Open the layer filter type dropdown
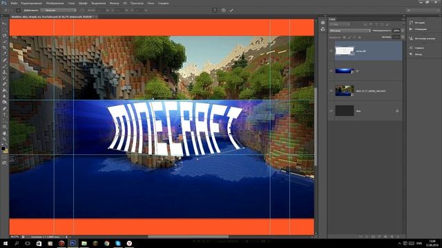This screenshot has height=248, width=442. click(339, 25)
